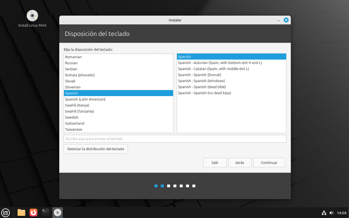This screenshot has height=218, width=349.
Task: Click the volume icon in the system tray
Action: click(x=332, y=212)
